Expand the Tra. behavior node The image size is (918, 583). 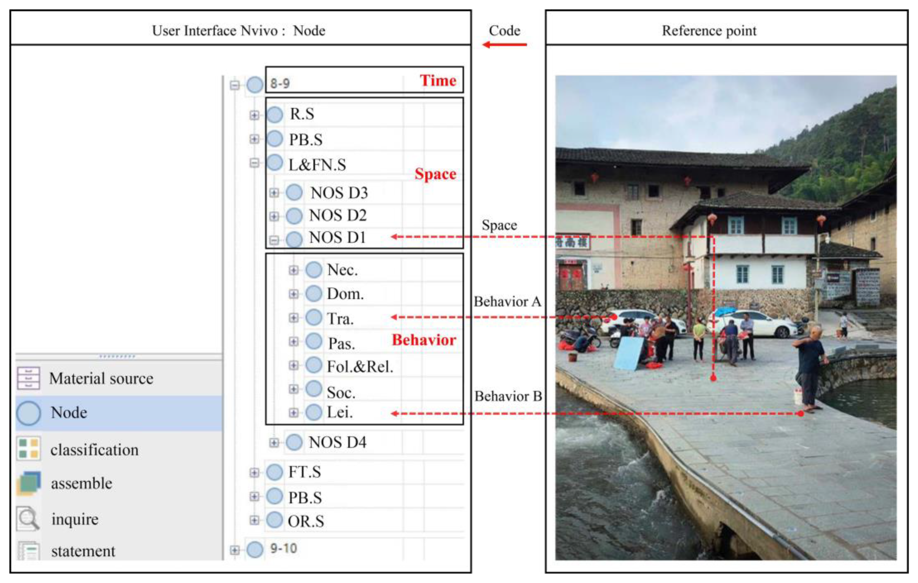click(293, 318)
